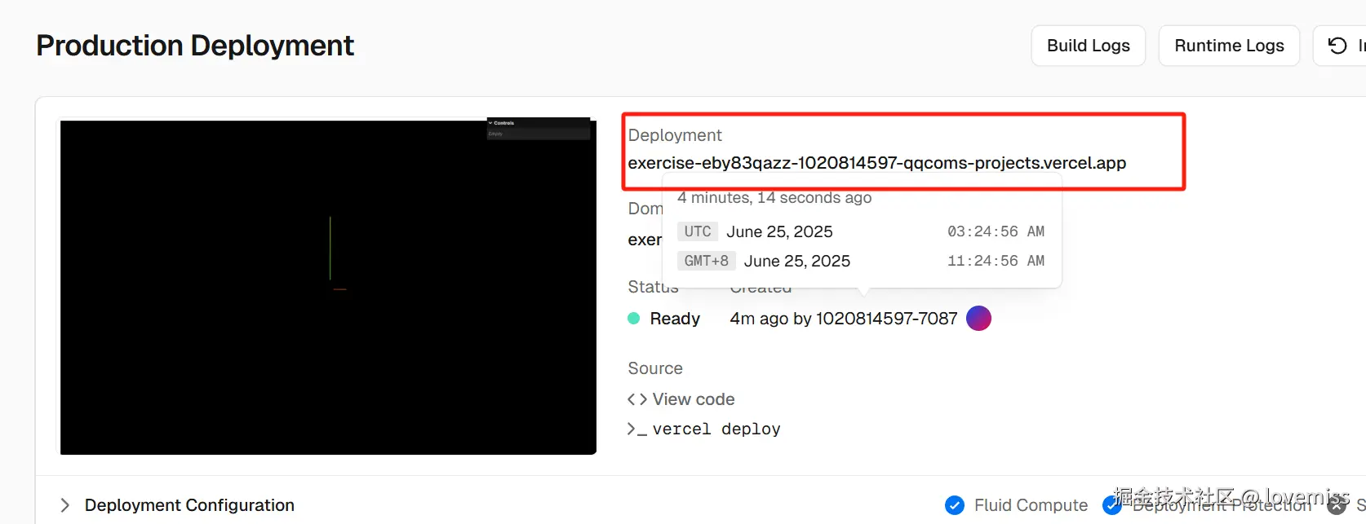
Task: Click the Fluid Compute blue checkmark
Action: [x=954, y=505]
